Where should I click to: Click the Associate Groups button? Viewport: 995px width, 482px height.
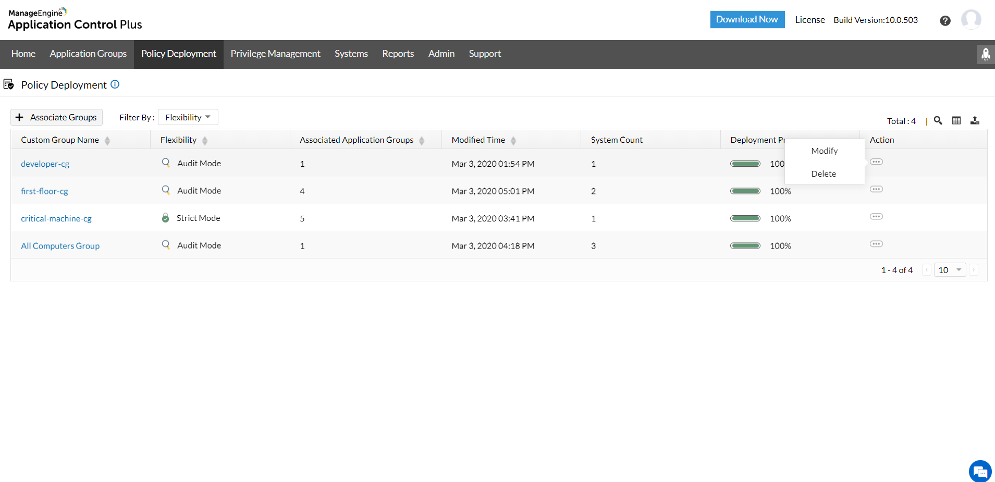pyautogui.click(x=56, y=117)
